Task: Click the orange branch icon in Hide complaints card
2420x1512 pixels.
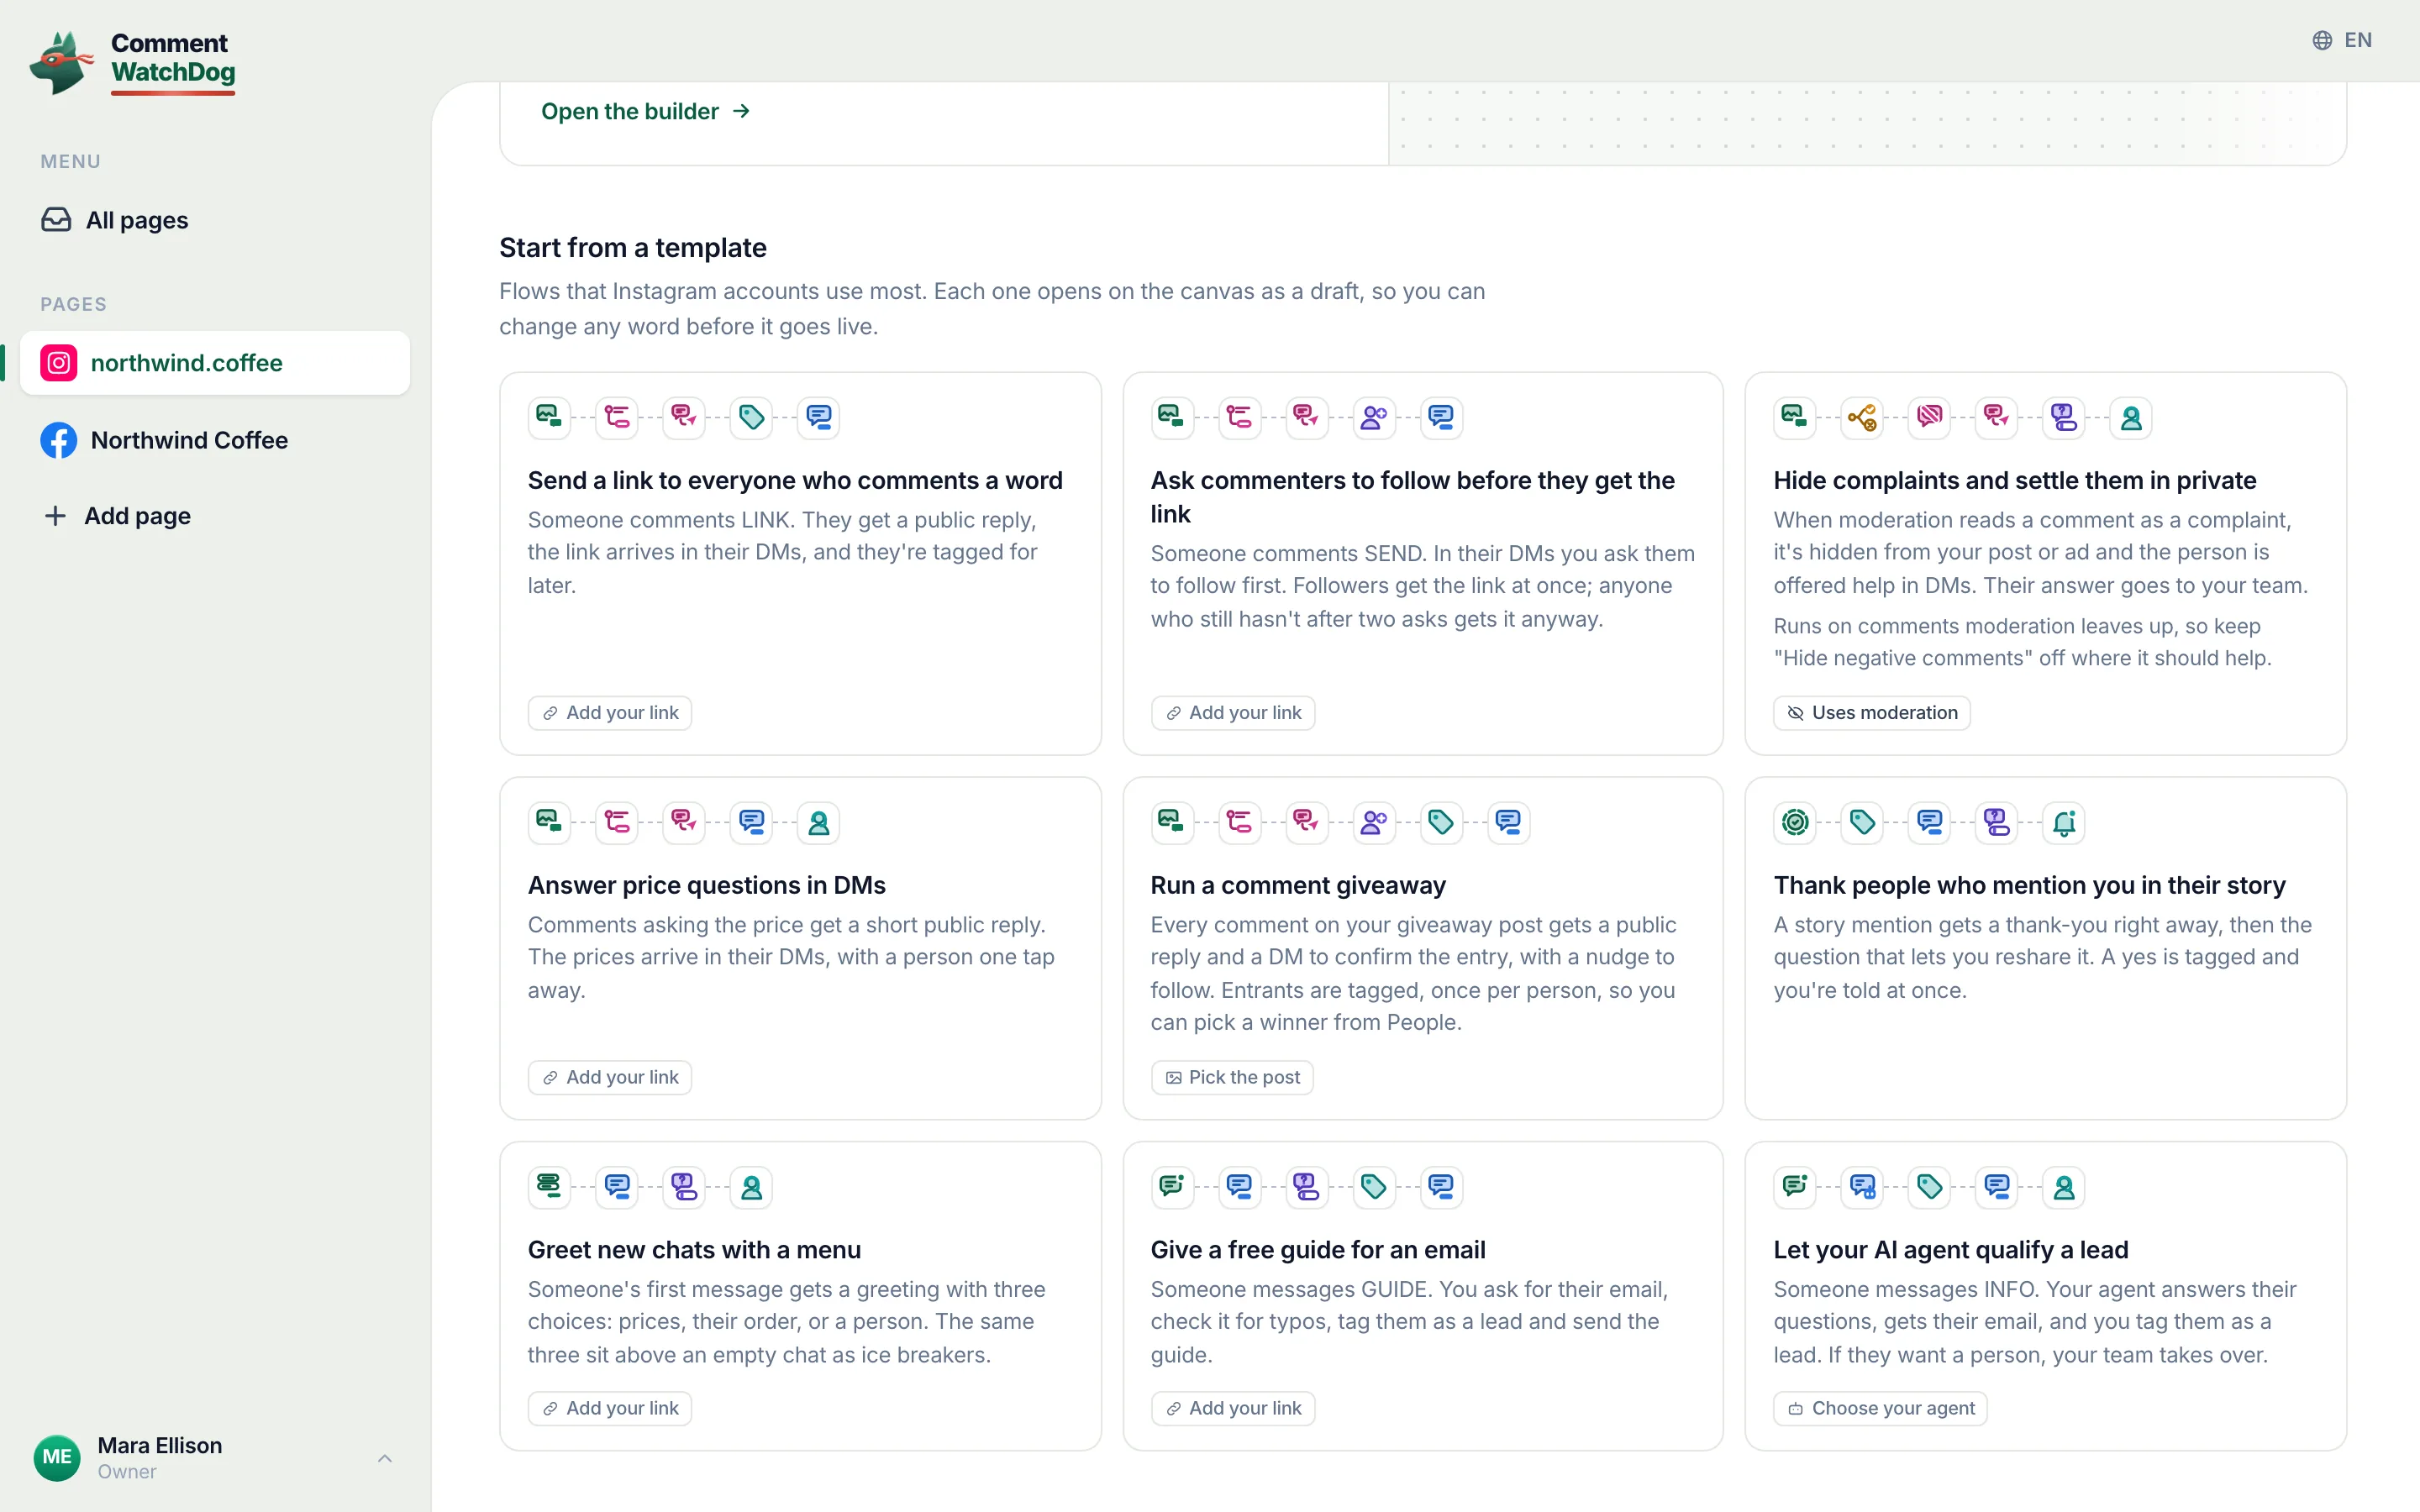Action: (1862, 417)
